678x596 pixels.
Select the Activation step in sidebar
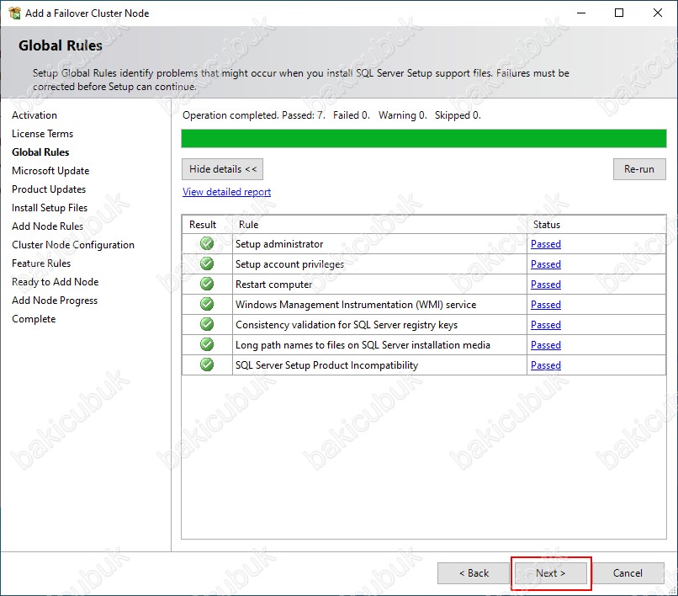coord(34,115)
